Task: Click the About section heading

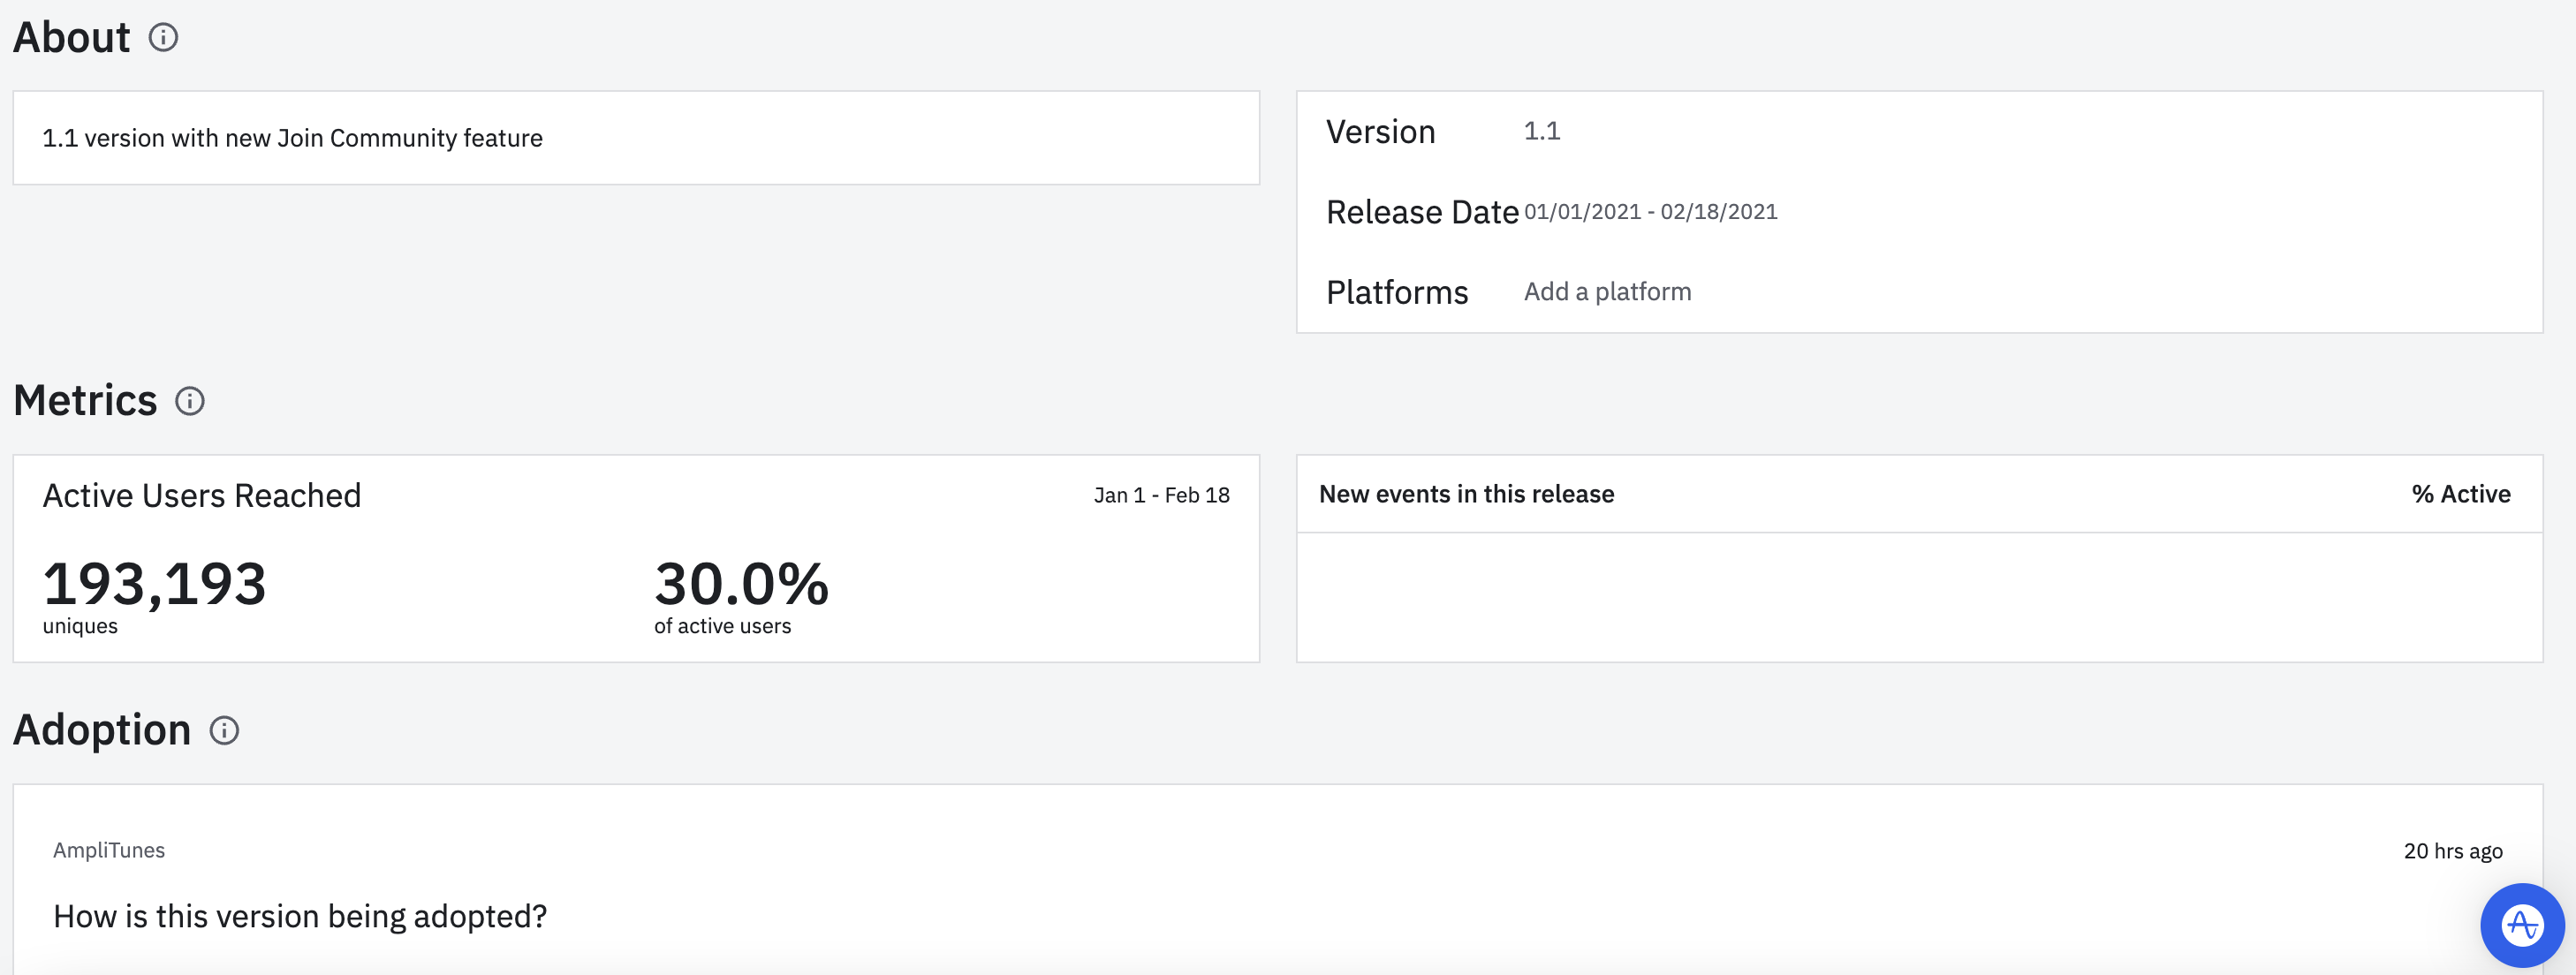Action: tap(71, 36)
